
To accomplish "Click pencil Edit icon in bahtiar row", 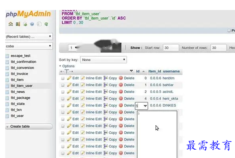I will (x=69, y=85).
